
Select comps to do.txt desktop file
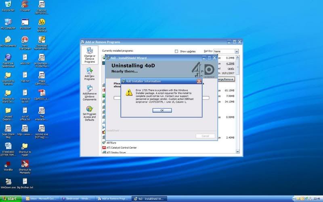click(25, 96)
